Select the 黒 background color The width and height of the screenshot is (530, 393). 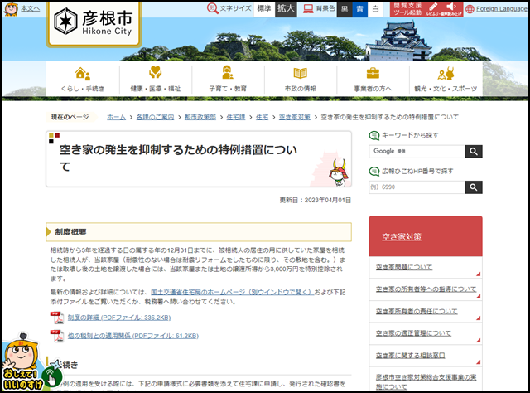point(344,9)
